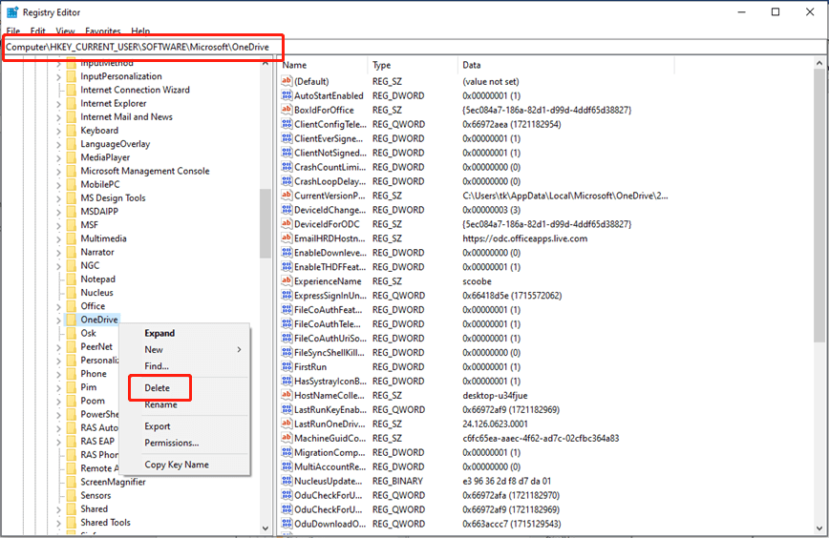
Task: Open the File menu
Action: (13, 31)
